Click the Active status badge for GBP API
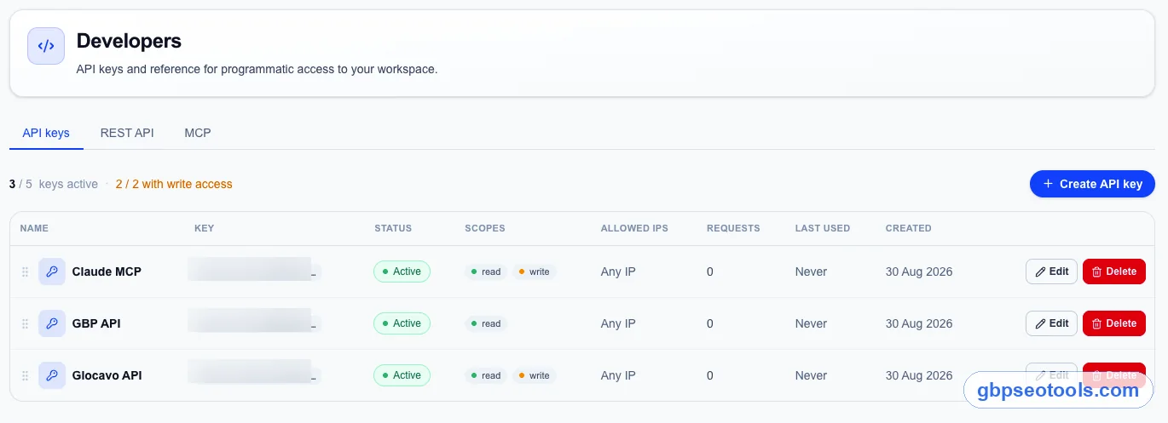Image resolution: width=1168 pixels, height=423 pixels. click(x=402, y=323)
